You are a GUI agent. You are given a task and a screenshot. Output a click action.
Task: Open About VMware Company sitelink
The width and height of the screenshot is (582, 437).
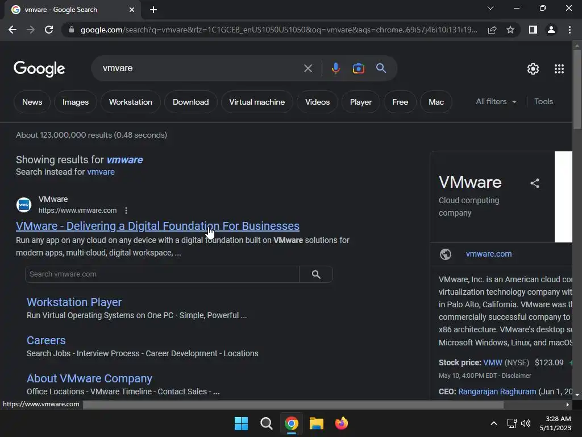(89, 378)
